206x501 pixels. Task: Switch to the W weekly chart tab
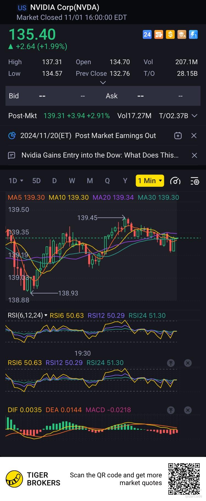coord(72,181)
